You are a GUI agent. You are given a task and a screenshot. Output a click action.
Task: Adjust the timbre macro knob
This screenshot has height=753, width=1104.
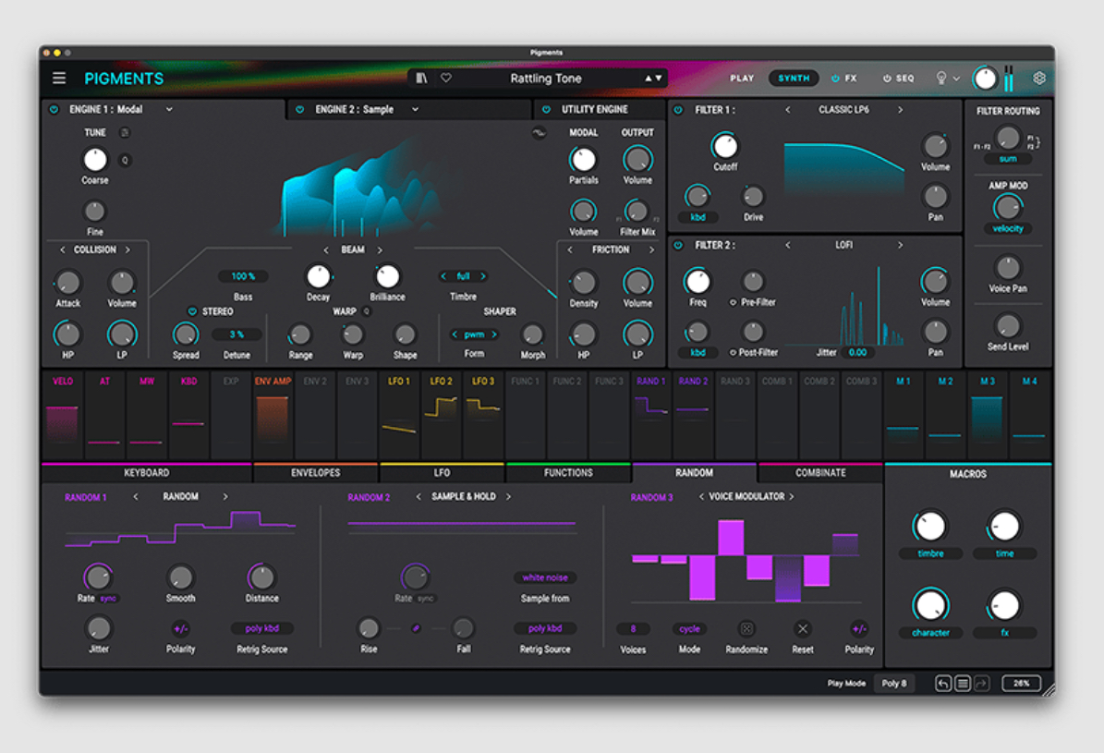click(930, 527)
